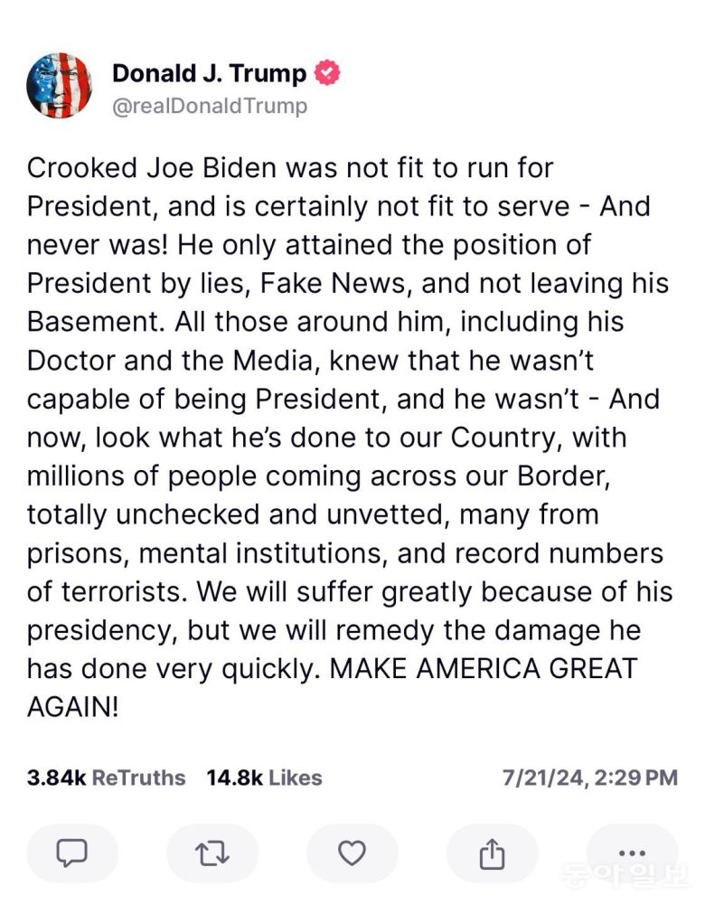Open Donald J. Trump's profile name
The image size is (705, 905).
(209, 74)
